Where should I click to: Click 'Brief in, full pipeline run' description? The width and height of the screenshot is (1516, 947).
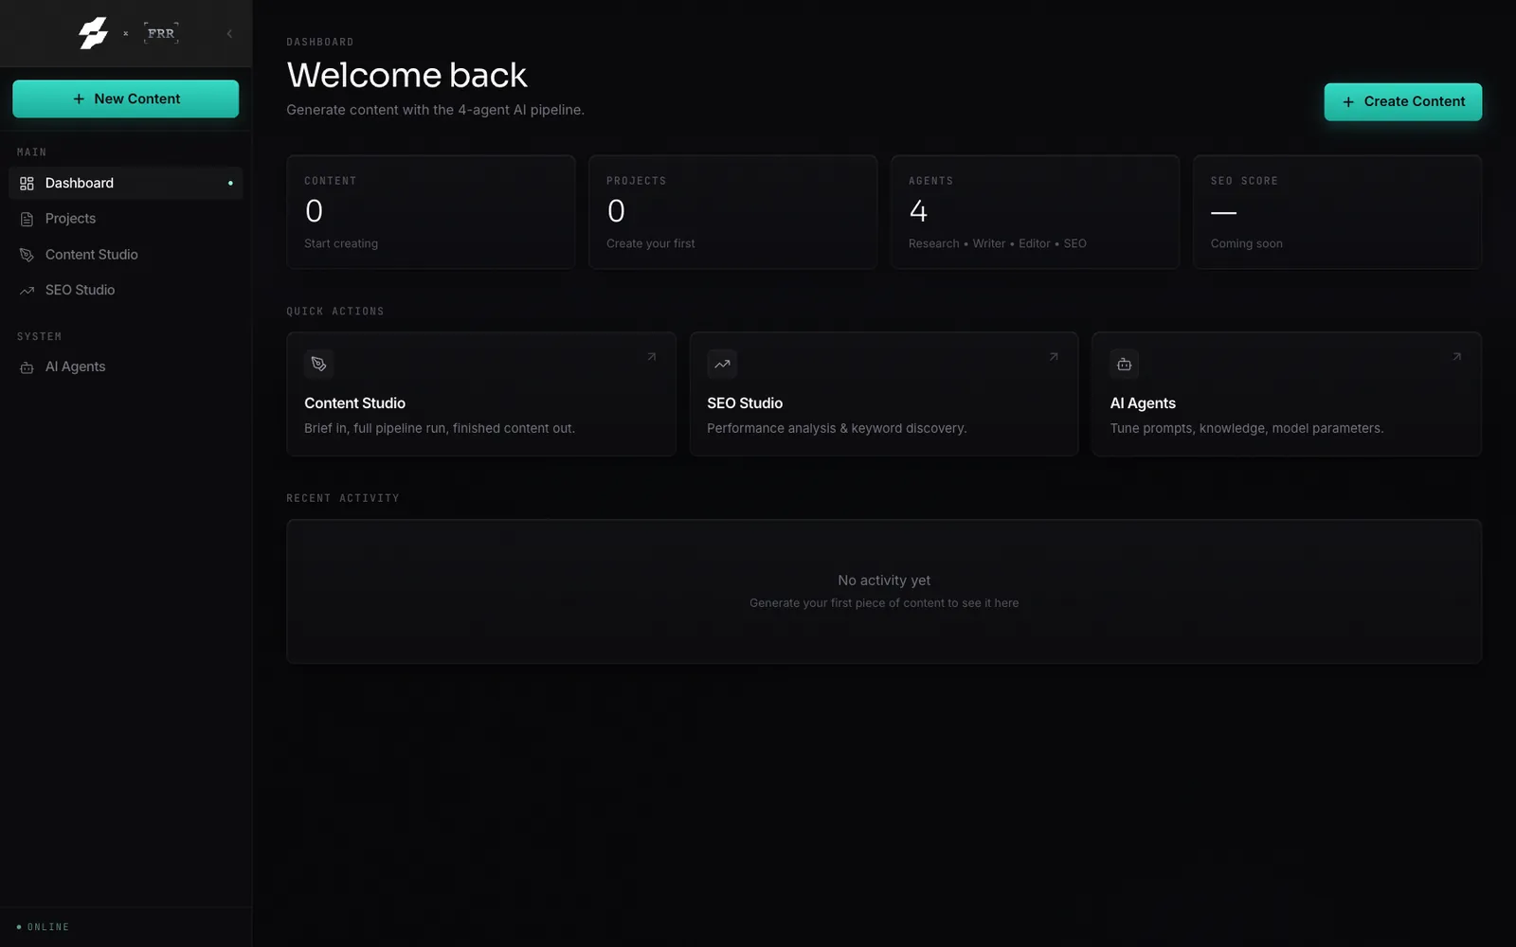coord(440,428)
